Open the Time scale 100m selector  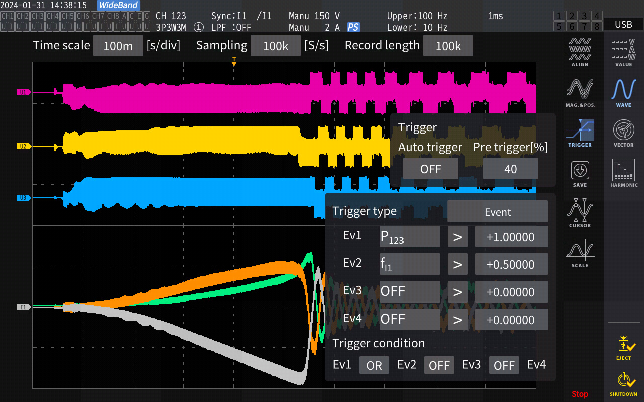click(x=118, y=46)
